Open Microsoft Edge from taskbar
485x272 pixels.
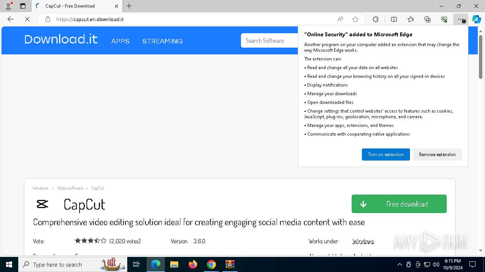tap(156, 264)
